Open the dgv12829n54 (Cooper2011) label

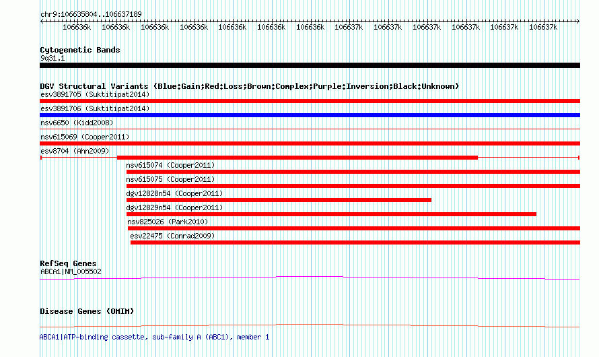coord(174,207)
